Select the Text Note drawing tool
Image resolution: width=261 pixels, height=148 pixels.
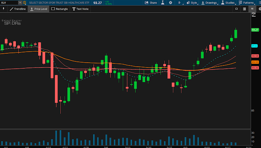(x=80, y=9)
